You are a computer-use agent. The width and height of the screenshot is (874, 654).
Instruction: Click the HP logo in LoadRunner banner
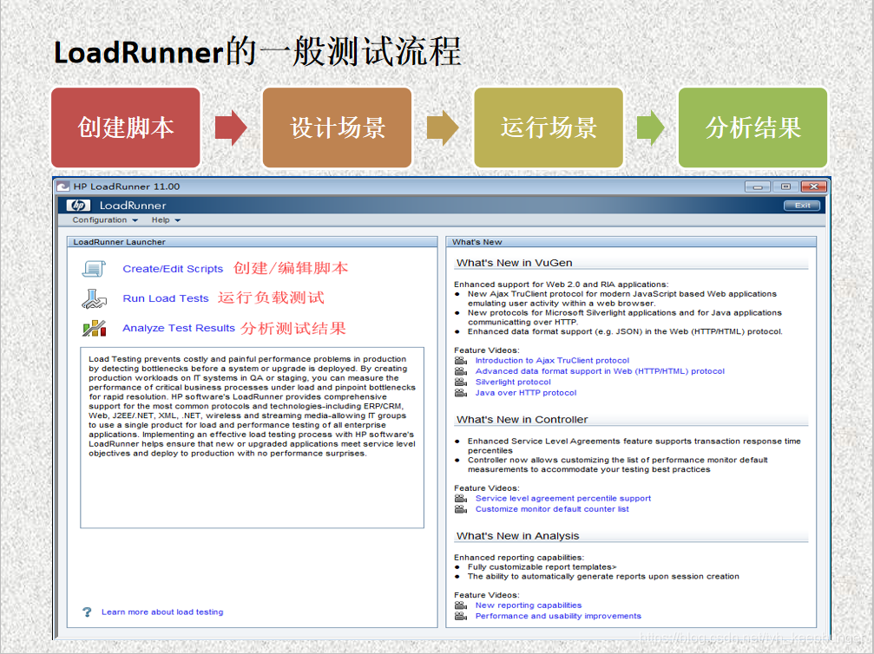click(79, 206)
